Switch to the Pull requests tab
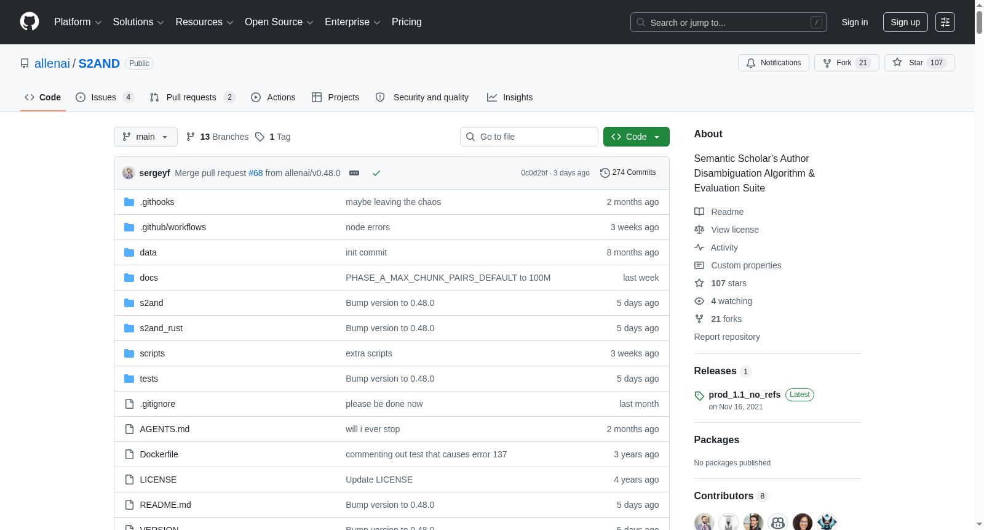Screen dimensions: 984x530 [x=192, y=97]
